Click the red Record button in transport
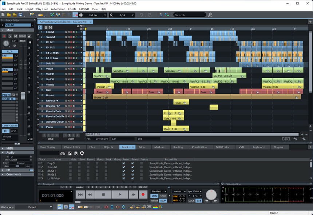Image resolution: width=313 pixels, height=215 pixels. point(143,195)
